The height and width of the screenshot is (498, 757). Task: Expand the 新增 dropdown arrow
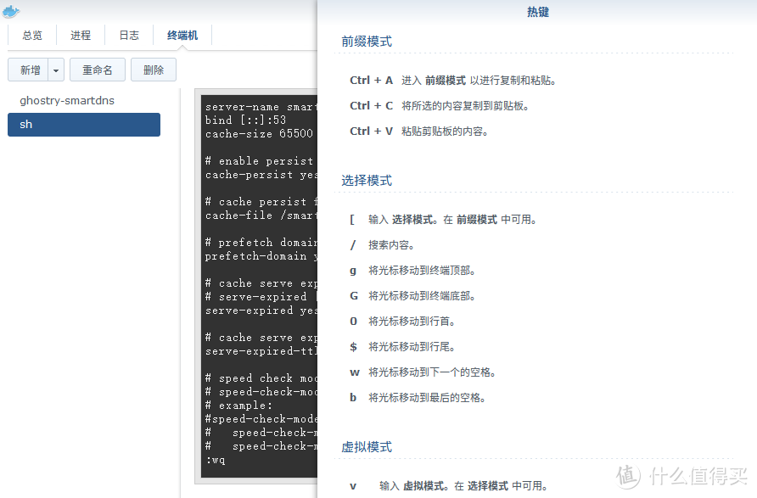click(56, 70)
